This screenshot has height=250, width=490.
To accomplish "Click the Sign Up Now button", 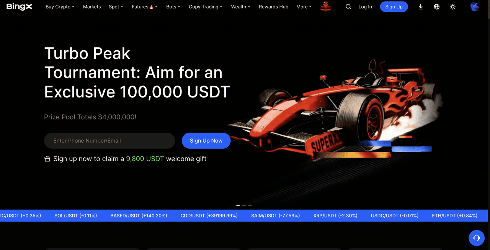I will (x=206, y=141).
